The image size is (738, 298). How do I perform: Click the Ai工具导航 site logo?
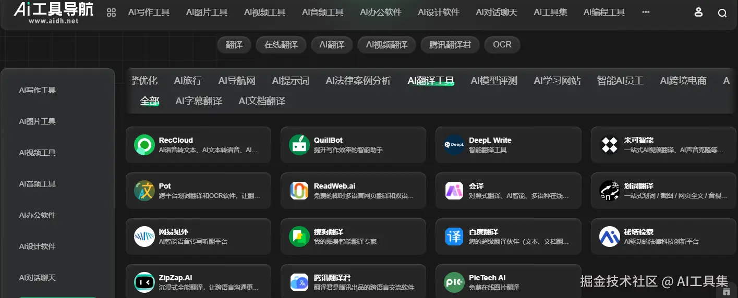[54, 12]
